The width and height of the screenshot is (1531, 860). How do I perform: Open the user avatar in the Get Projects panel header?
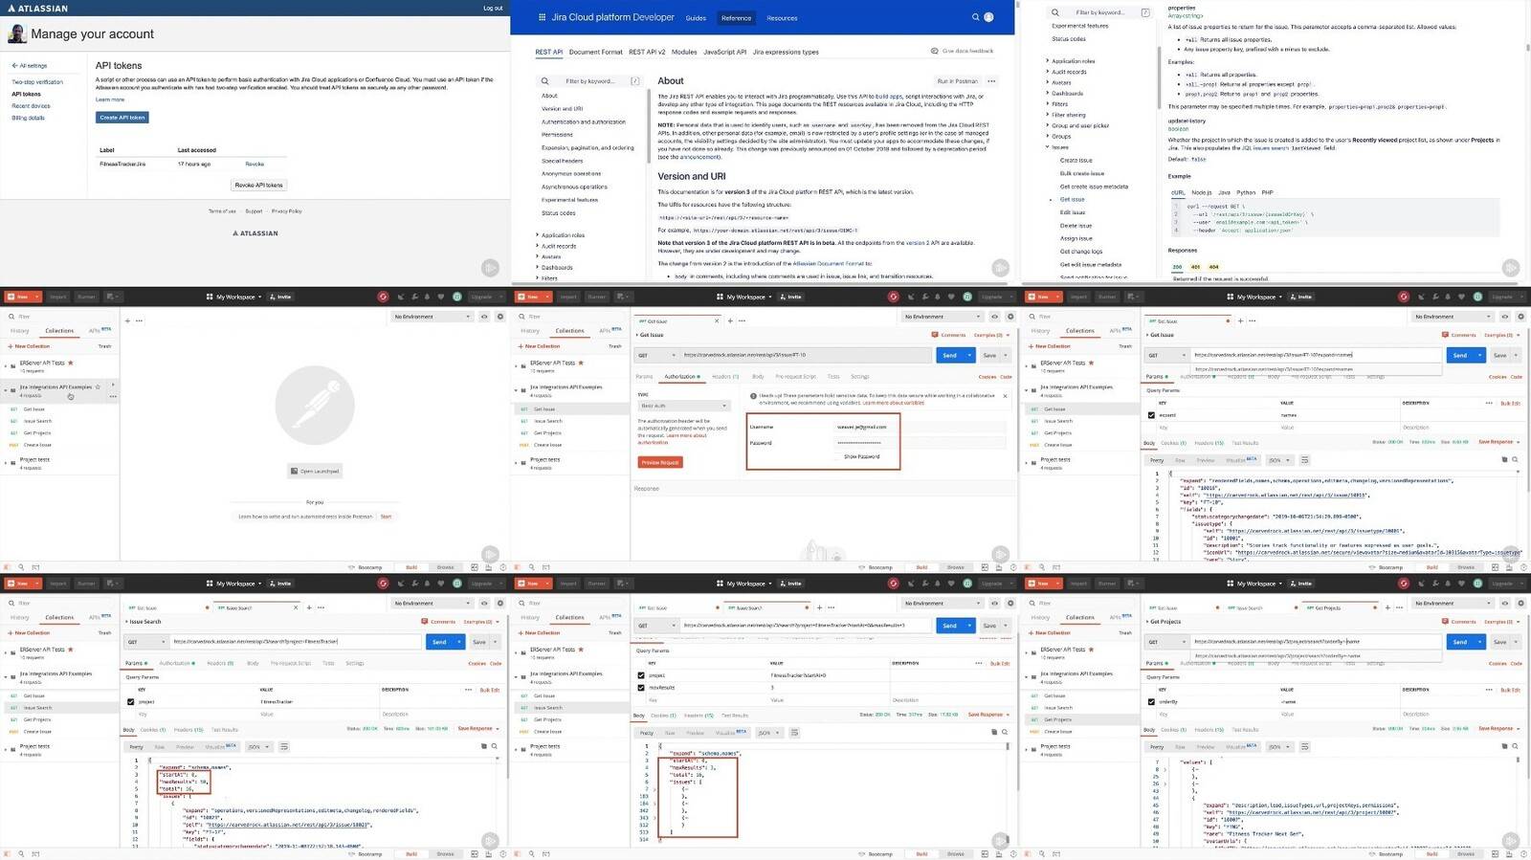pos(1477,584)
